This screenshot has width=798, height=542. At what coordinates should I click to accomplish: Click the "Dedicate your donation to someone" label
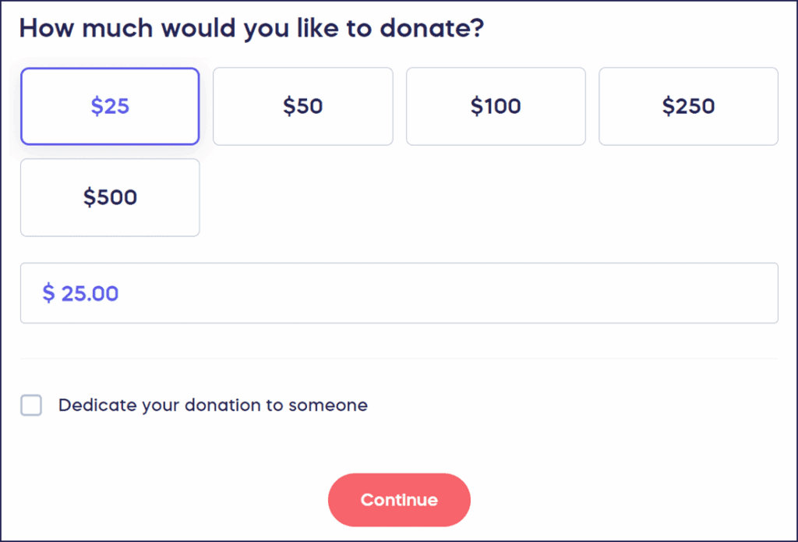[x=213, y=406]
